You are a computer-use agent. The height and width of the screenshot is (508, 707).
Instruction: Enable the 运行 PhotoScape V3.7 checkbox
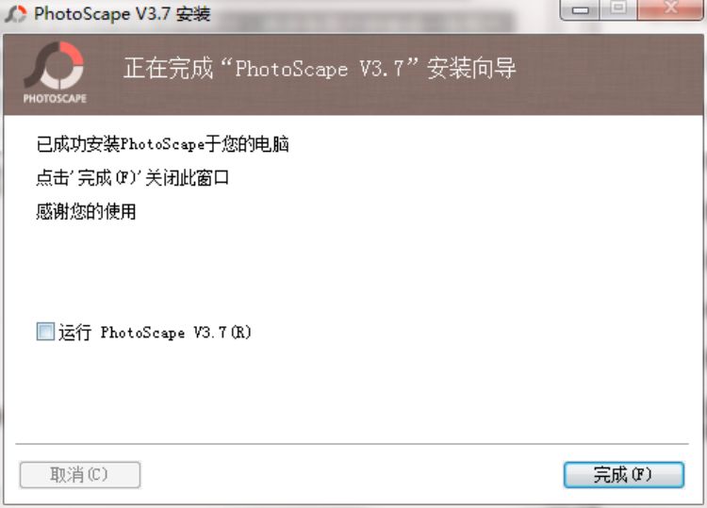[45, 332]
